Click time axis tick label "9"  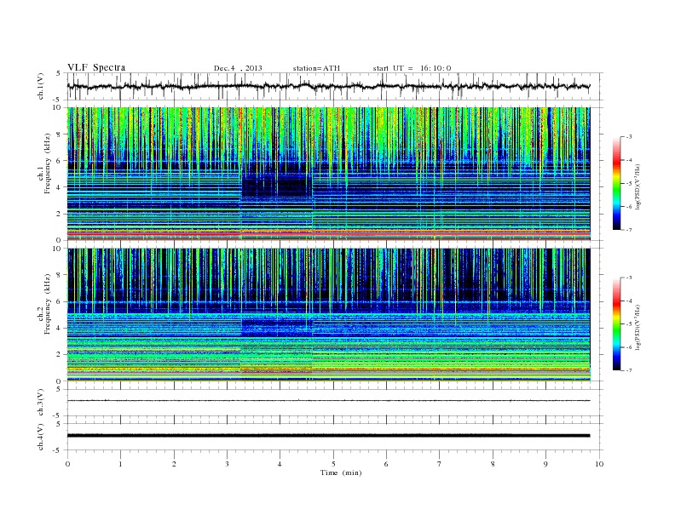pyautogui.click(x=545, y=464)
